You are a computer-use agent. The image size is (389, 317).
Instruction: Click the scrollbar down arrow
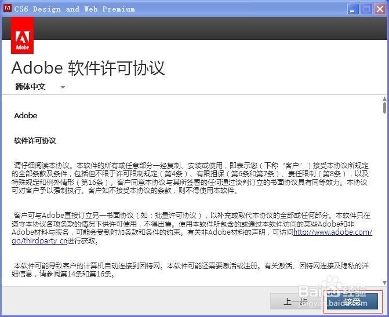pos(384,283)
